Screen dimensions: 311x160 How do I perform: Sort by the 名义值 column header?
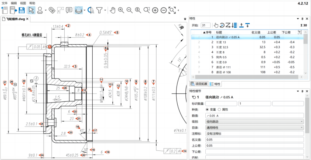[x=256, y=32]
